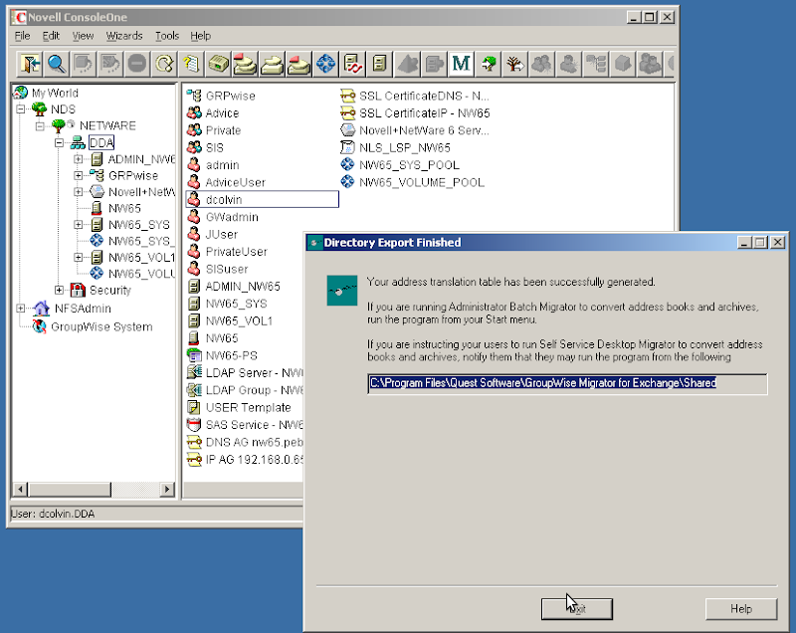Click the SAS Service icon in list
The image size is (796, 633).
click(x=194, y=424)
